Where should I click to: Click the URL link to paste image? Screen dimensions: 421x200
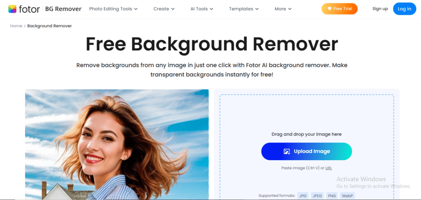(328, 168)
